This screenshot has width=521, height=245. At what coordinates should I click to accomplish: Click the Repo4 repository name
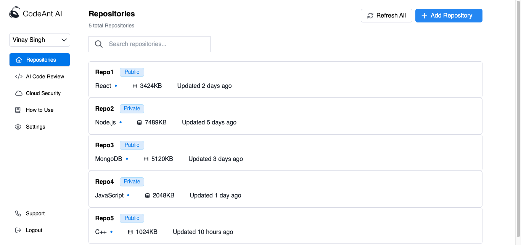coord(105,181)
